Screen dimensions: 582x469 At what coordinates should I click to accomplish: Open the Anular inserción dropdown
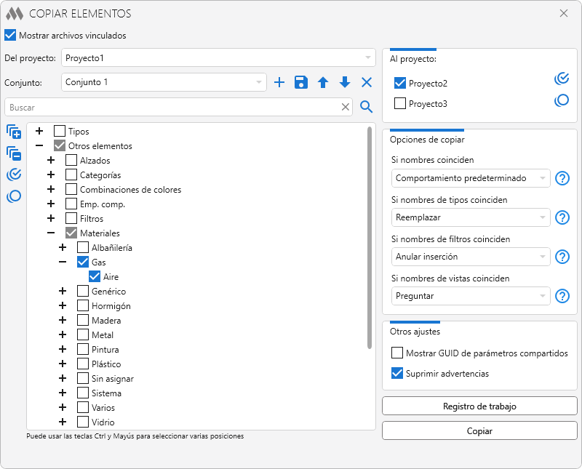coord(471,257)
